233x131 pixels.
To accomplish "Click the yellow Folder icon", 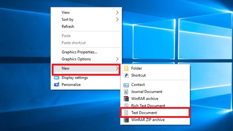I will pos(126,68).
